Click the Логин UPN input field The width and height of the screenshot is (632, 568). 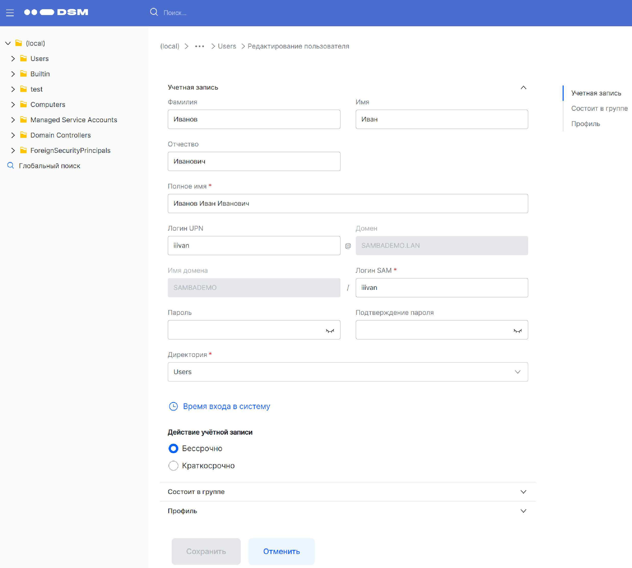[254, 245]
